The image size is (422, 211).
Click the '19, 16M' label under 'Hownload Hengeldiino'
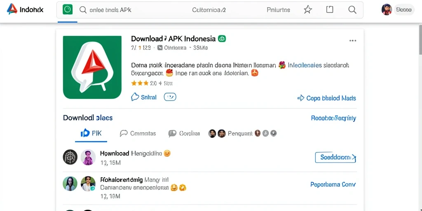pos(110,162)
